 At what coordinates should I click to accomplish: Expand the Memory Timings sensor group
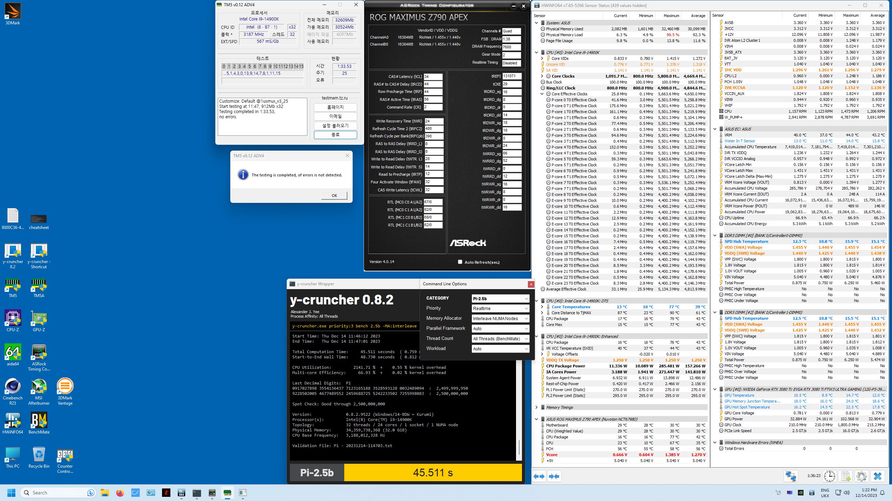click(x=537, y=407)
